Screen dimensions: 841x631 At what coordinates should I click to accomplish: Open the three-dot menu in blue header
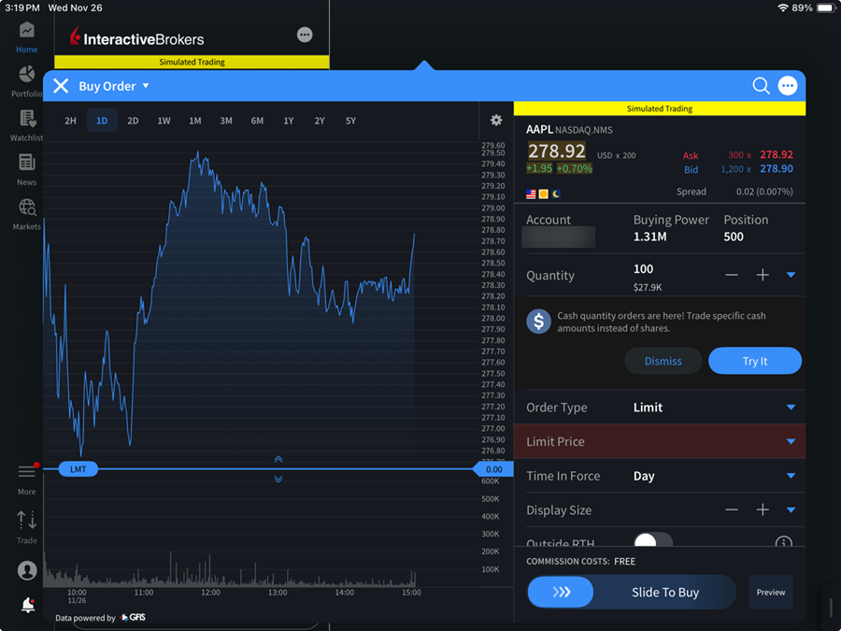coord(788,86)
